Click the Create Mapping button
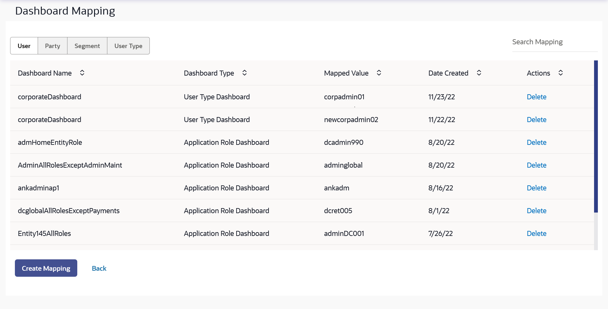 pyautogui.click(x=46, y=268)
